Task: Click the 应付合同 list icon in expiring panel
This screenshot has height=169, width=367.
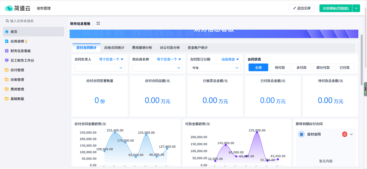Action: [x=301, y=134]
